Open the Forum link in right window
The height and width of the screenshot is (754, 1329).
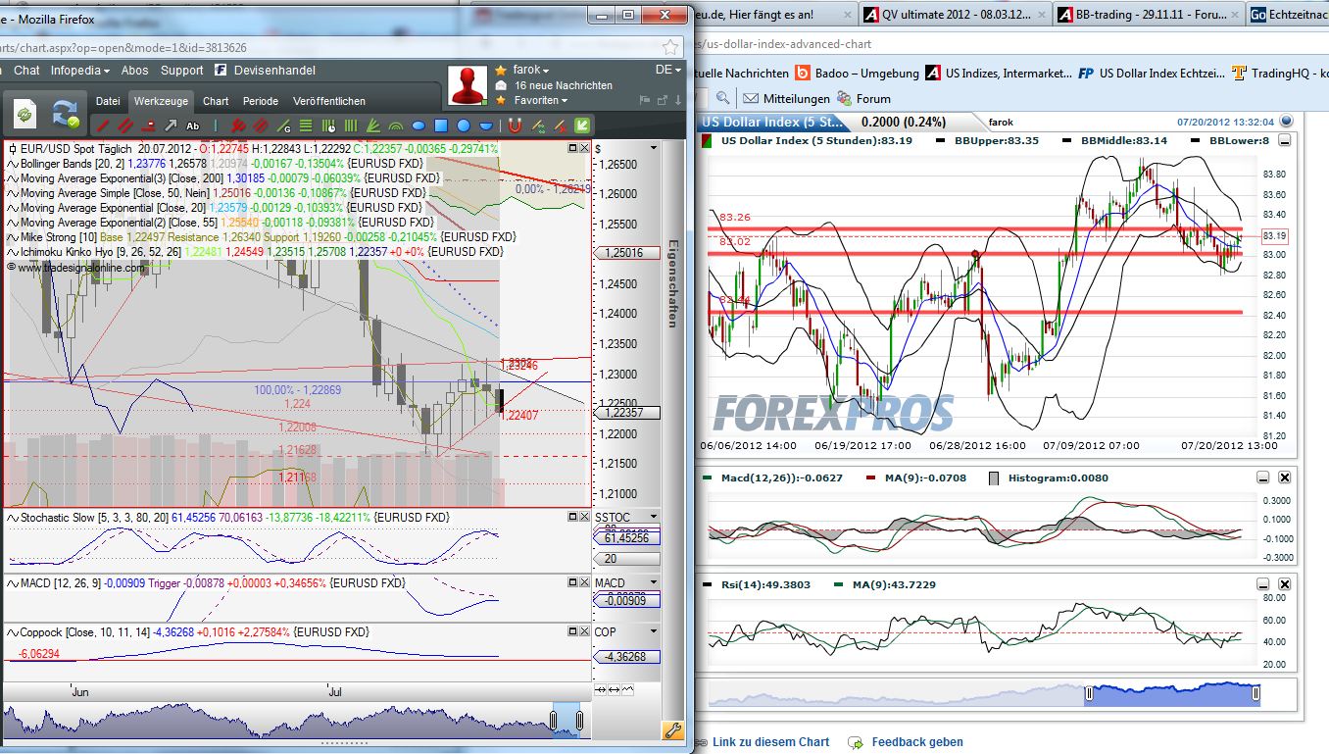pyautogui.click(x=863, y=98)
